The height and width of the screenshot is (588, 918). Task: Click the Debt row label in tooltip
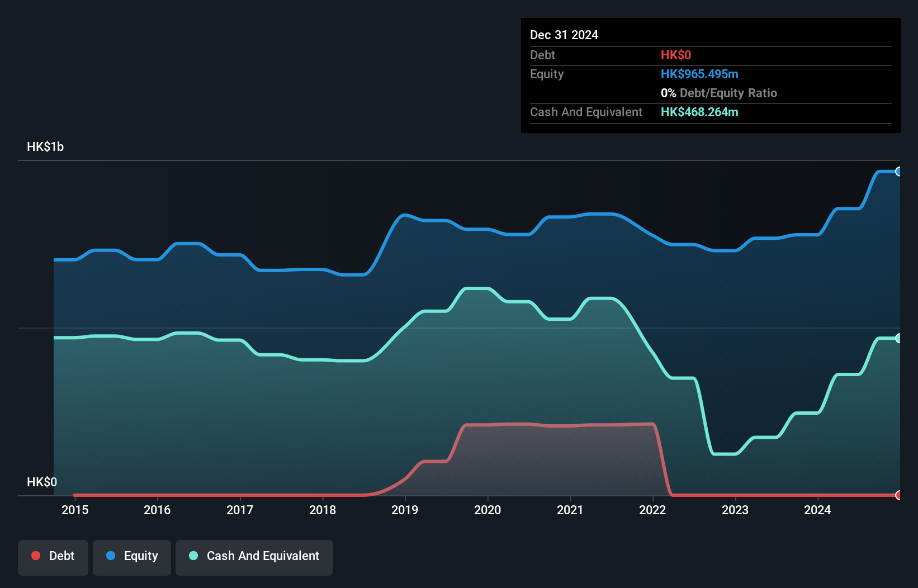click(x=542, y=55)
